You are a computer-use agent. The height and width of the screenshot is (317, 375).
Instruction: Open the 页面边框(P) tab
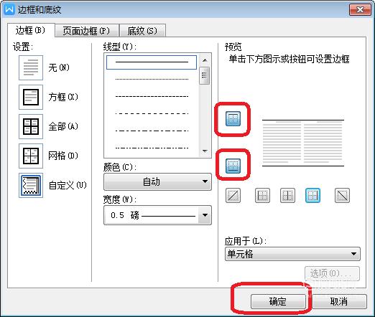click(x=87, y=31)
